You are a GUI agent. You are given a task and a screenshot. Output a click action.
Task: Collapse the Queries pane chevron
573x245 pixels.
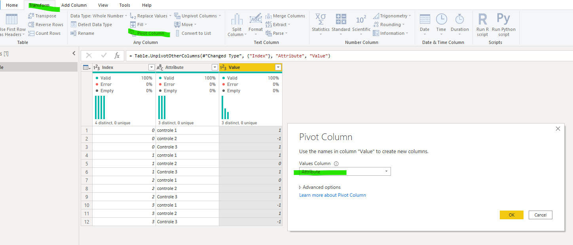74,53
